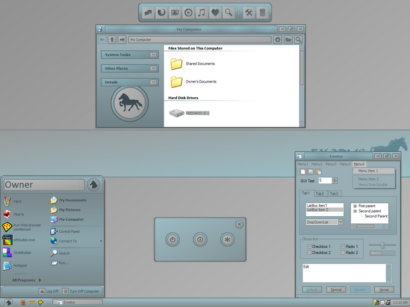Switch to Tab3
410x307 pixels.
[334, 193]
